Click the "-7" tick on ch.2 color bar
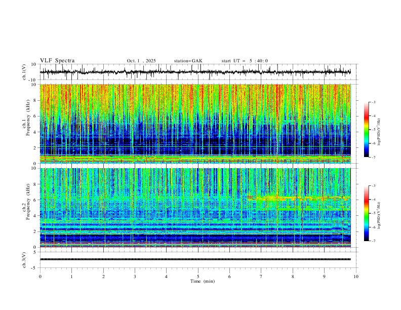Image resolution: width=401 pixels, height=310 pixels. (374, 241)
